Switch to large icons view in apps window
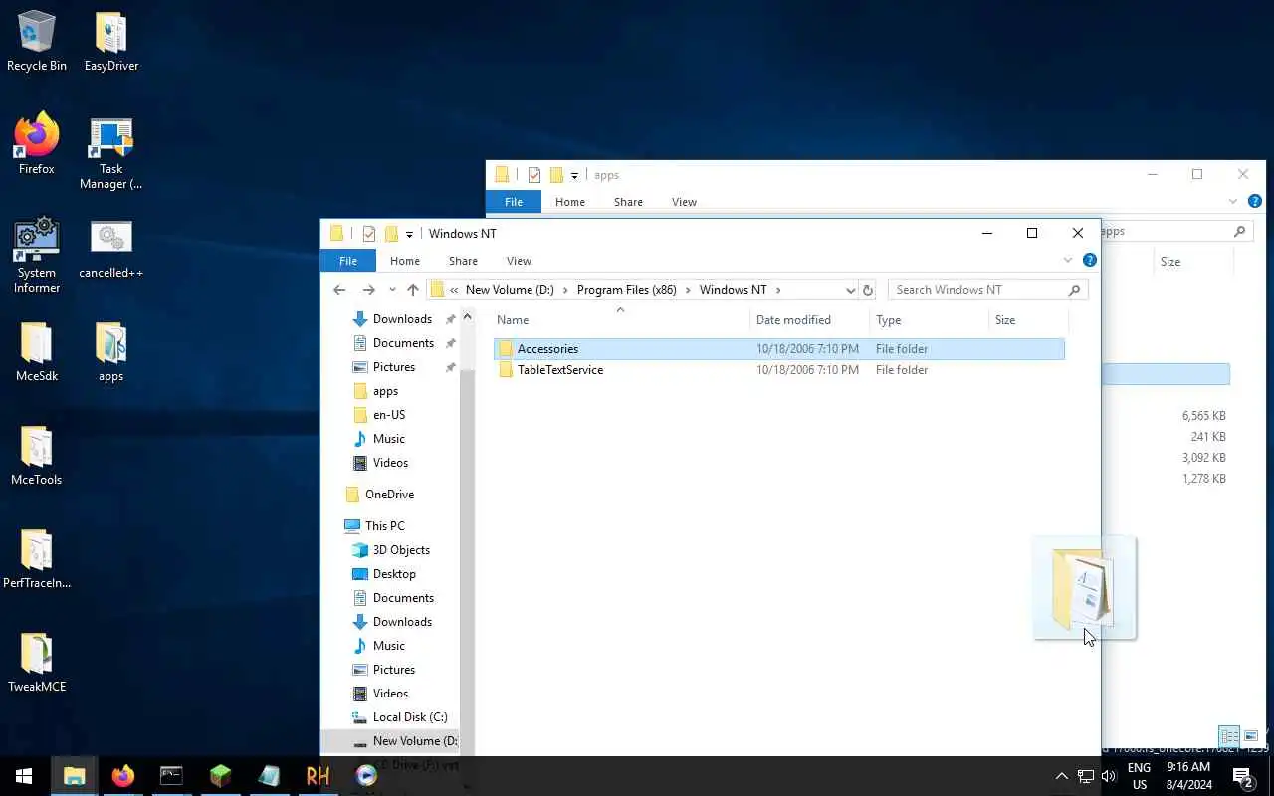 [x=1251, y=737]
